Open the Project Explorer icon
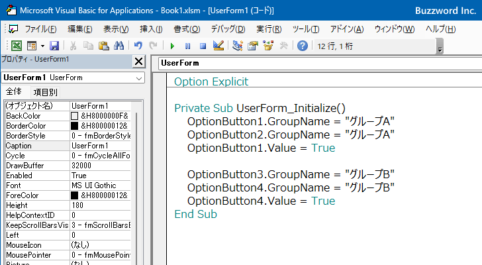The image size is (482, 265). pyautogui.click(x=237, y=46)
